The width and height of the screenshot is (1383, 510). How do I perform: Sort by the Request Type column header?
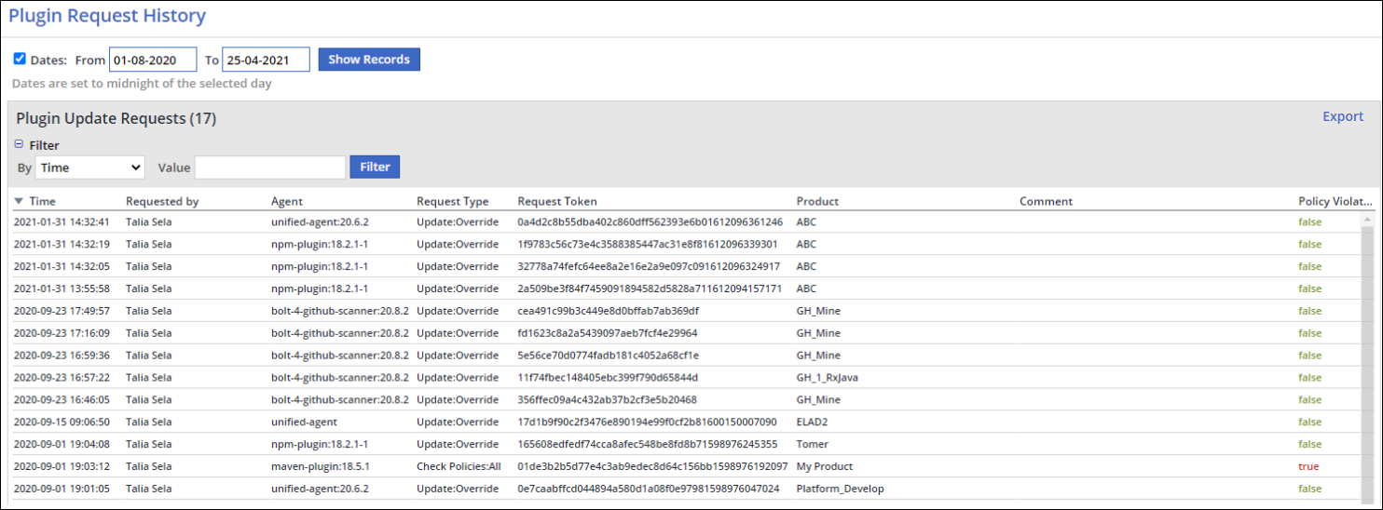point(452,202)
